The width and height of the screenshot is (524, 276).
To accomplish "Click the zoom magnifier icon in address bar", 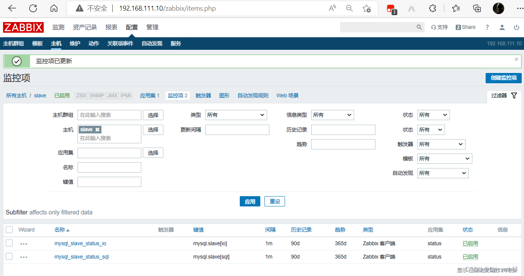I will pyautogui.click(x=349, y=8).
